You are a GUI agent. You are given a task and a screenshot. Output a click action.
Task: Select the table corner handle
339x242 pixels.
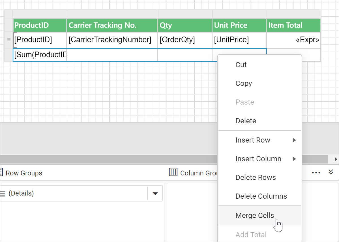pyautogui.click(x=9, y=14)
